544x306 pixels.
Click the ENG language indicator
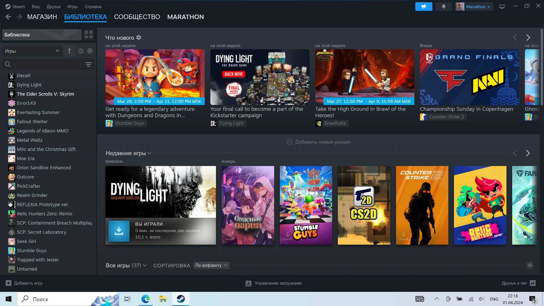[x=494, y=299]
